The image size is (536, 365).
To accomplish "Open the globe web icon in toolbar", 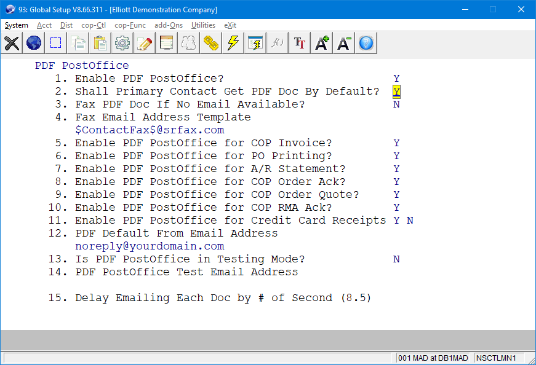I will [34, 43].
